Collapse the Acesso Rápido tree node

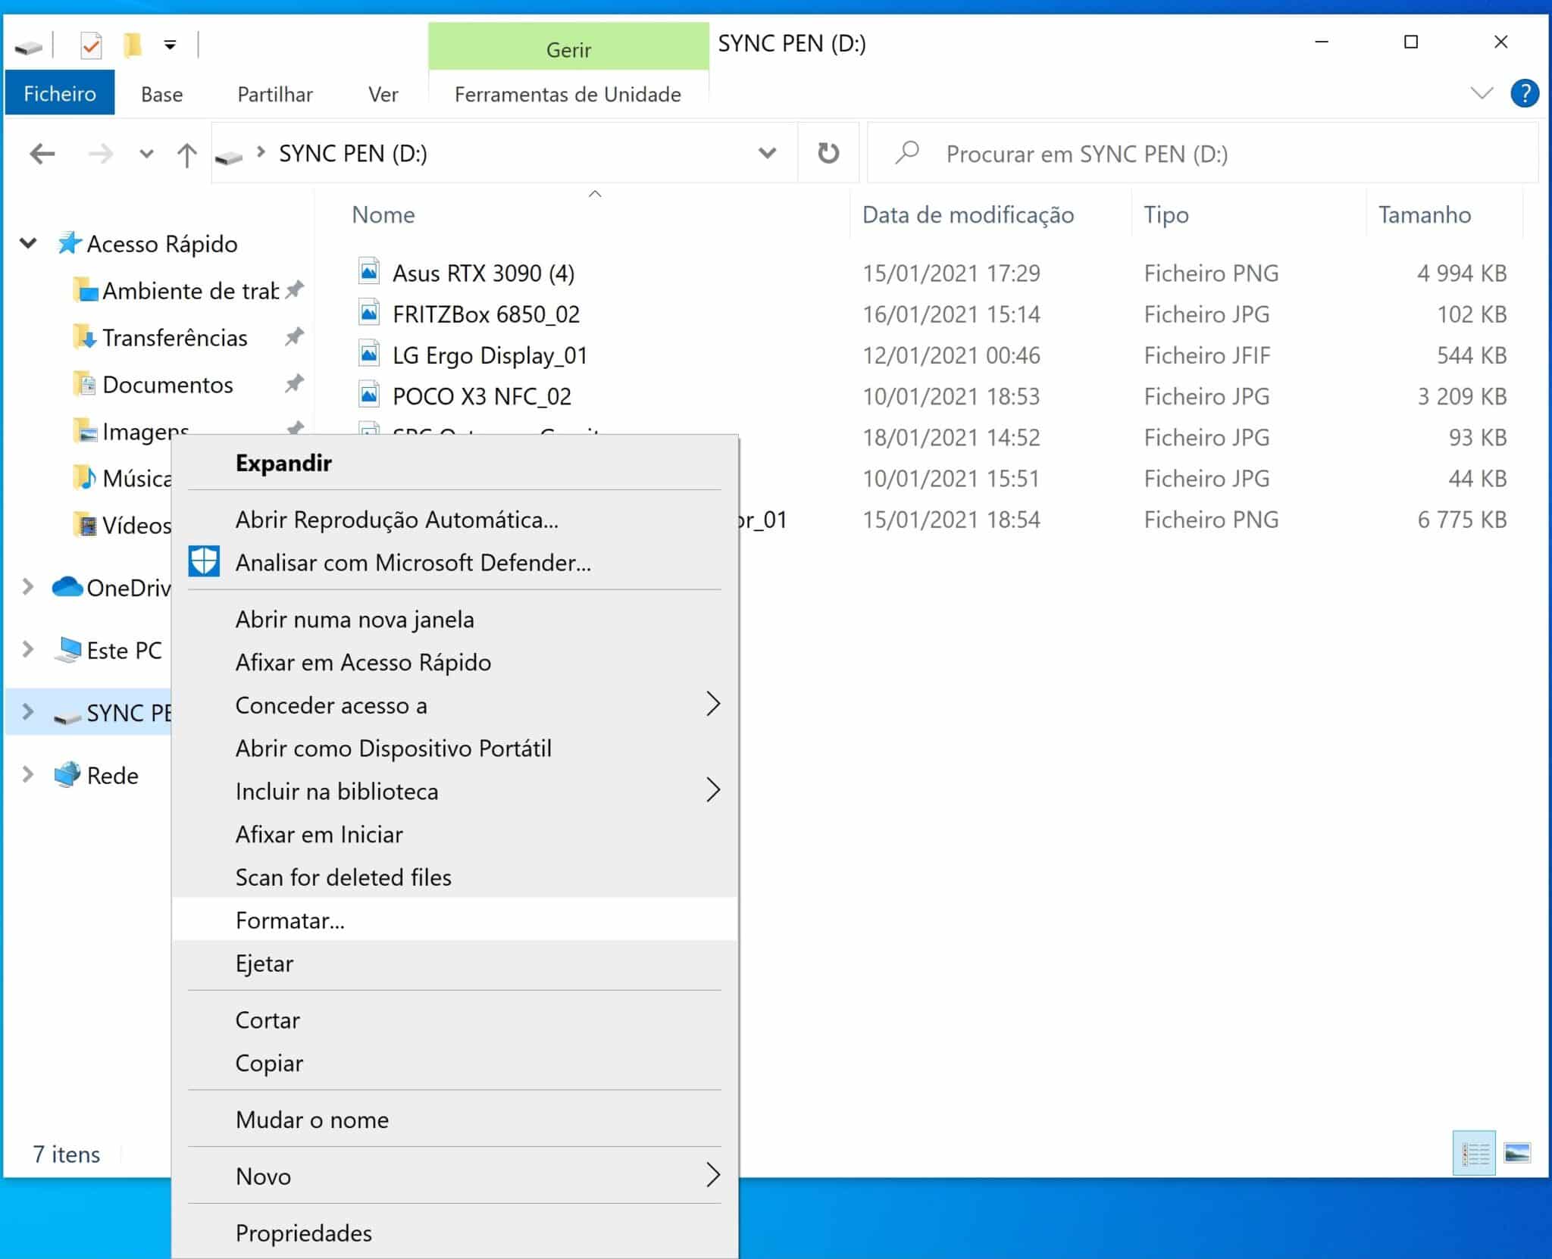(28, 243)
